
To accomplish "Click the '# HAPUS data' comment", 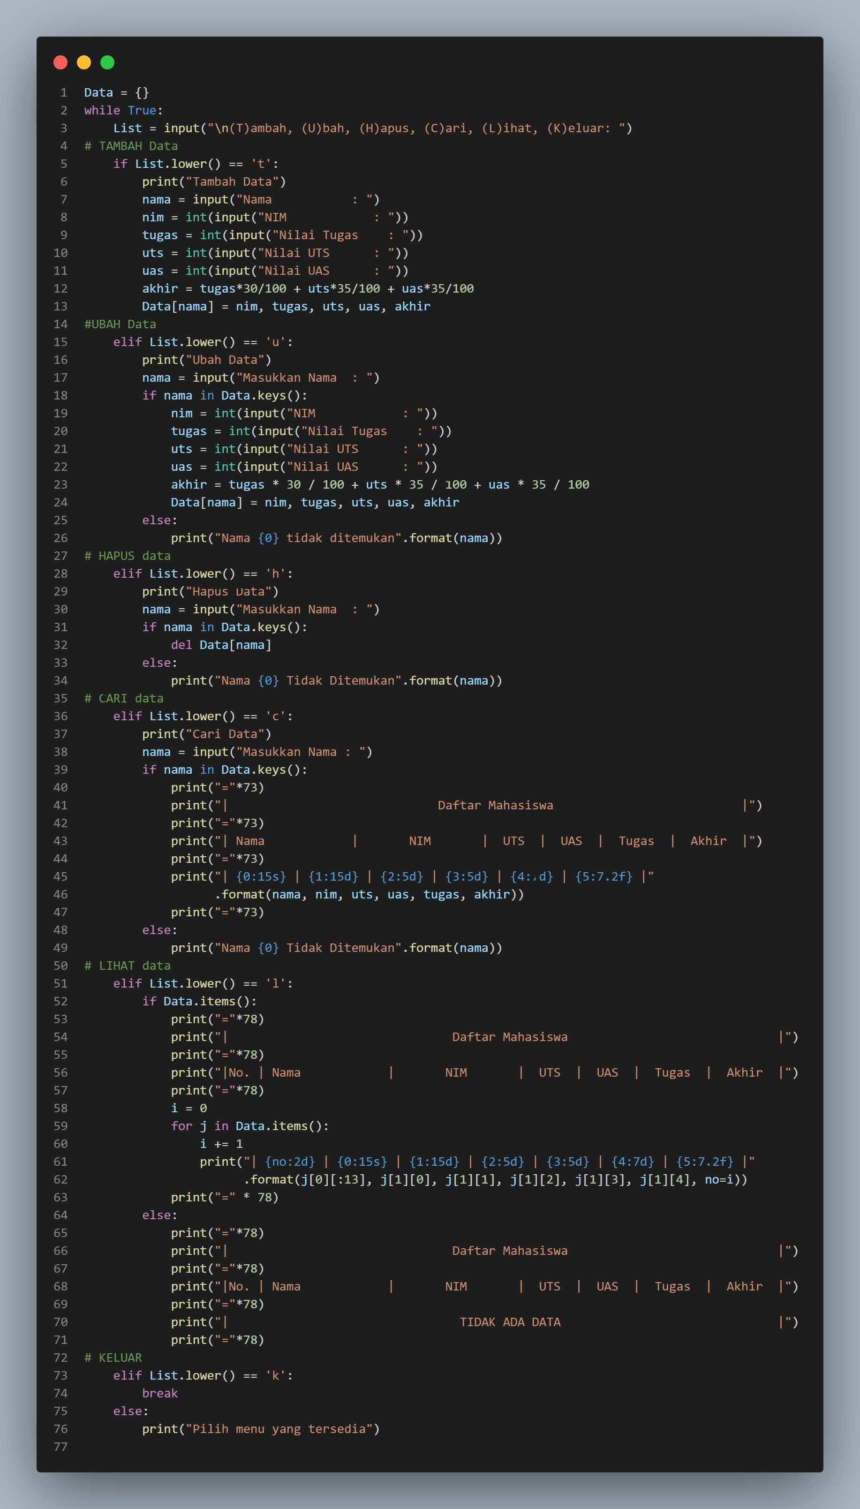I will [127, 556].
